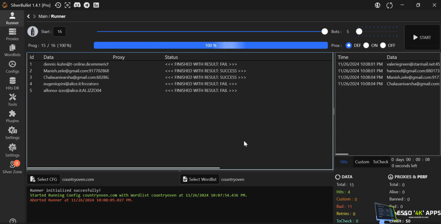This screenshot has height=224, width=441.
Task: Open the Plugins page
Action: 12,116
